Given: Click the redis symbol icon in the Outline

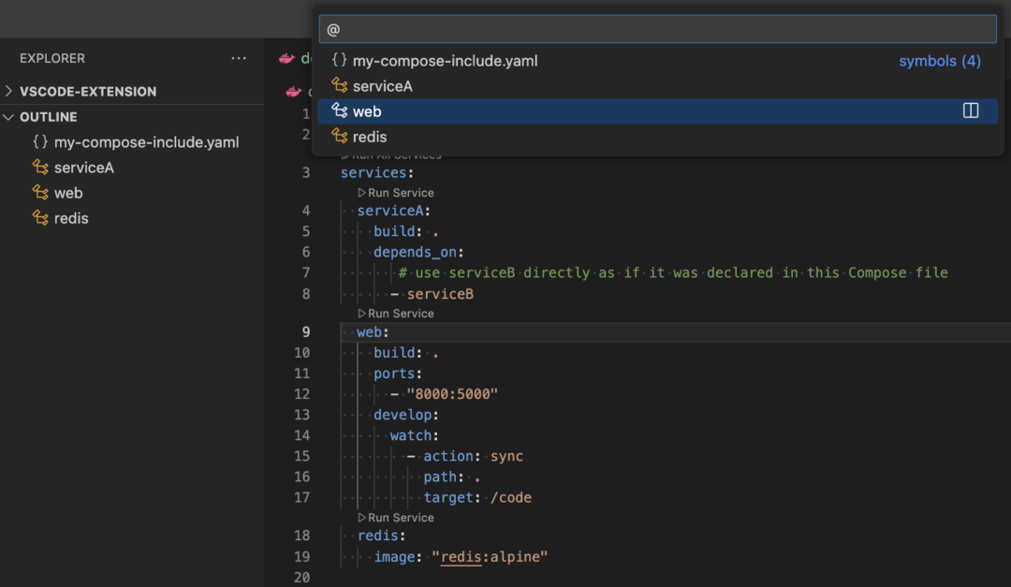Looking at the screenshot, I should coord(40,217).
